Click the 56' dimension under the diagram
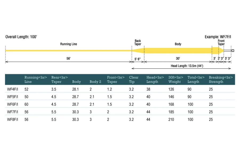Screen dimensions: 240x158 coord(69,58)
